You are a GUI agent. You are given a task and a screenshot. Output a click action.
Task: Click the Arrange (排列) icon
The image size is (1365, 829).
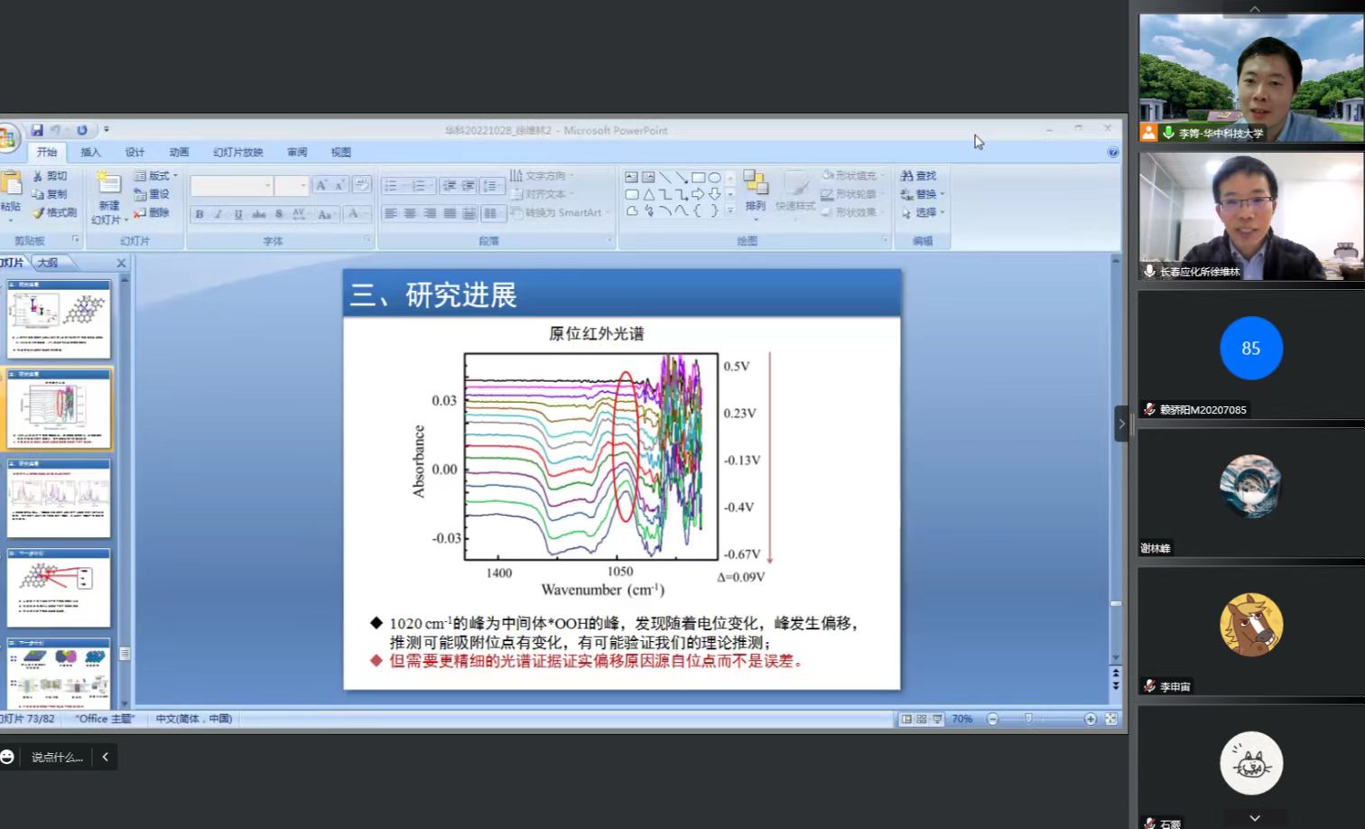click(755, 191)
